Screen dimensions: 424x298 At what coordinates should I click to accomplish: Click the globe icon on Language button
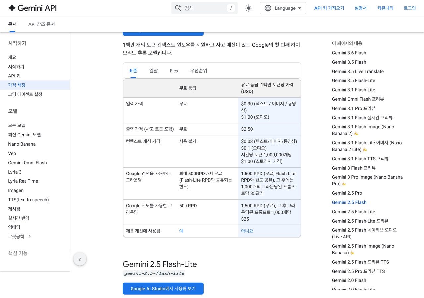coord(268,8)
